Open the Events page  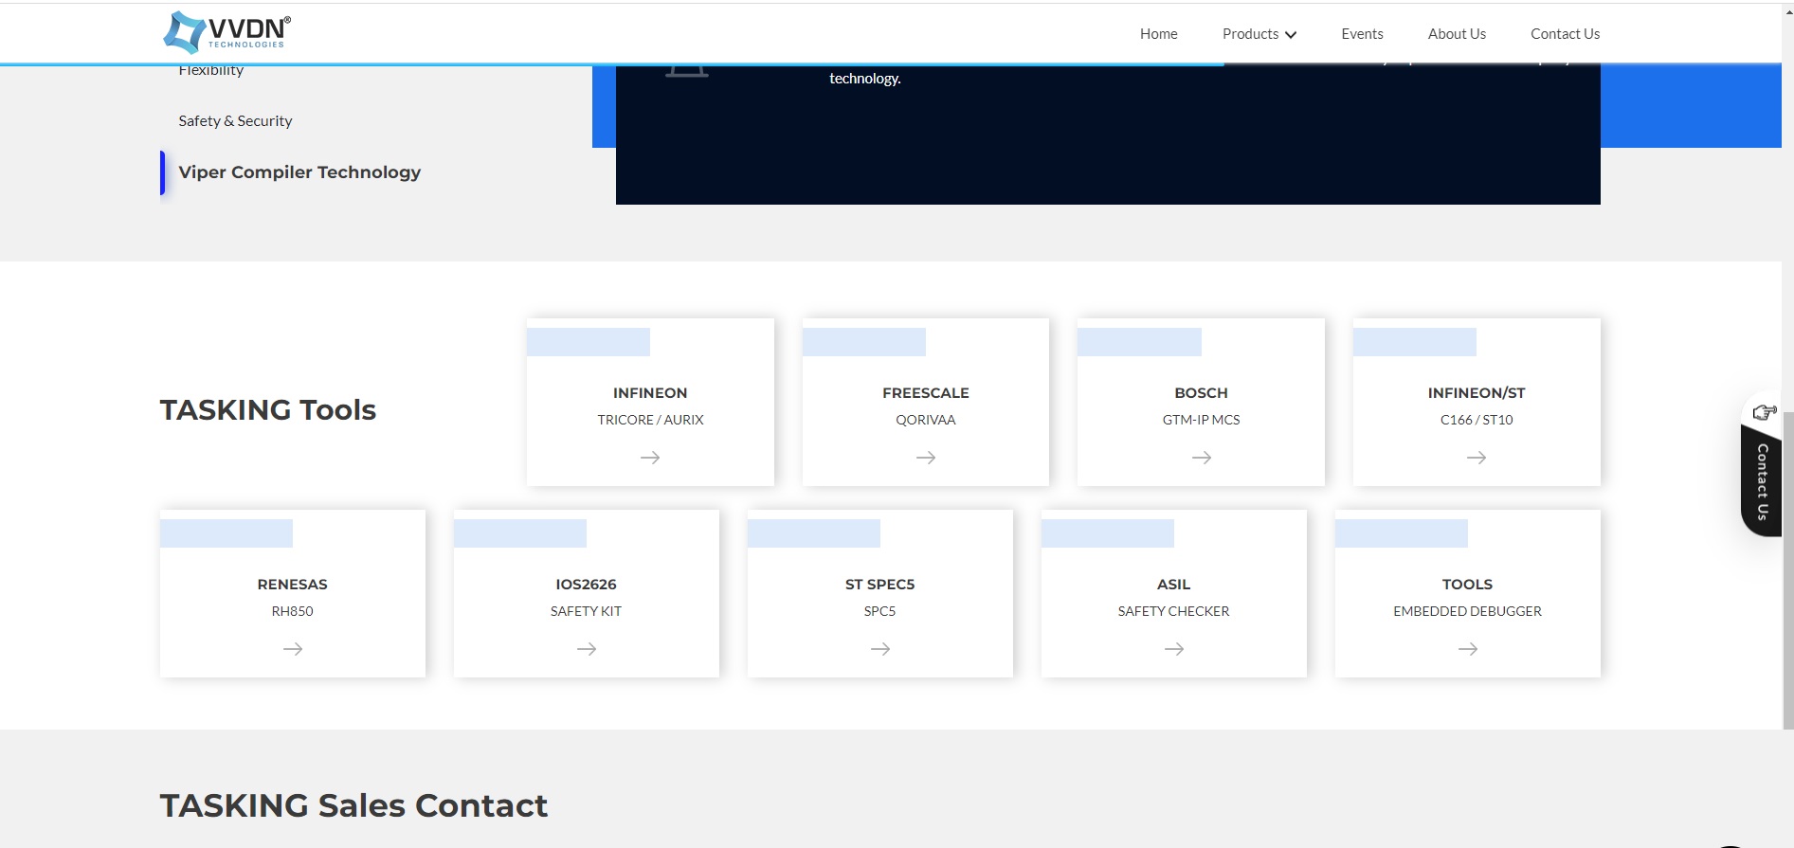click(1362, 34)
